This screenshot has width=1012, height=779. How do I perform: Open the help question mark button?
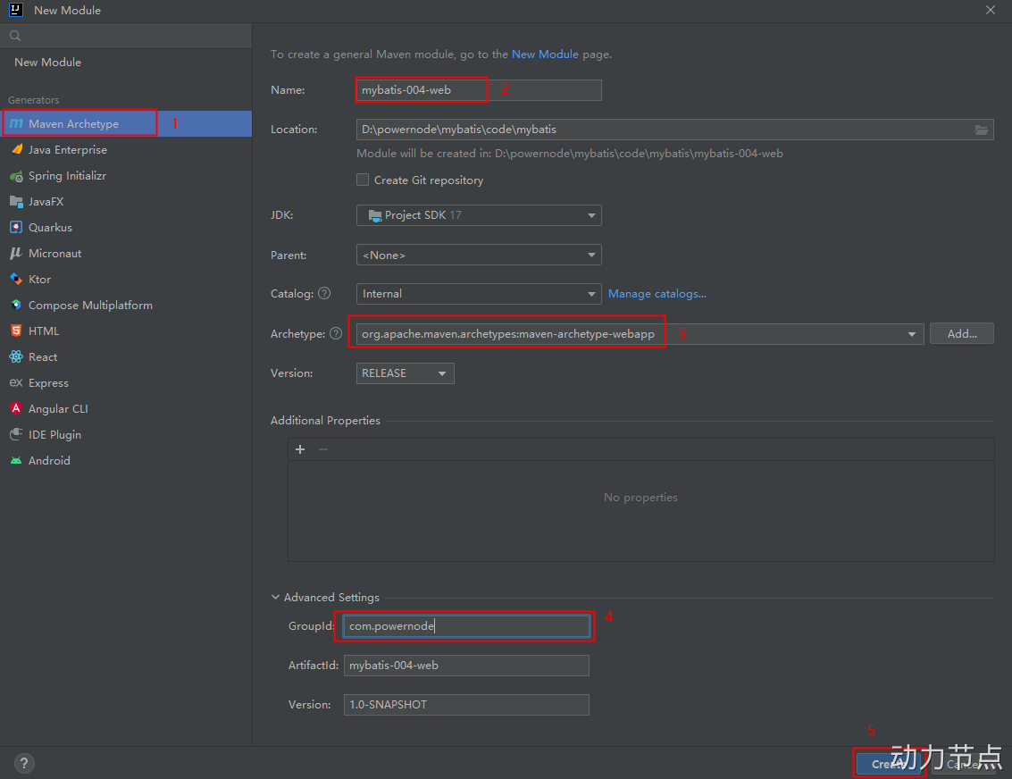tap(24, 763)
